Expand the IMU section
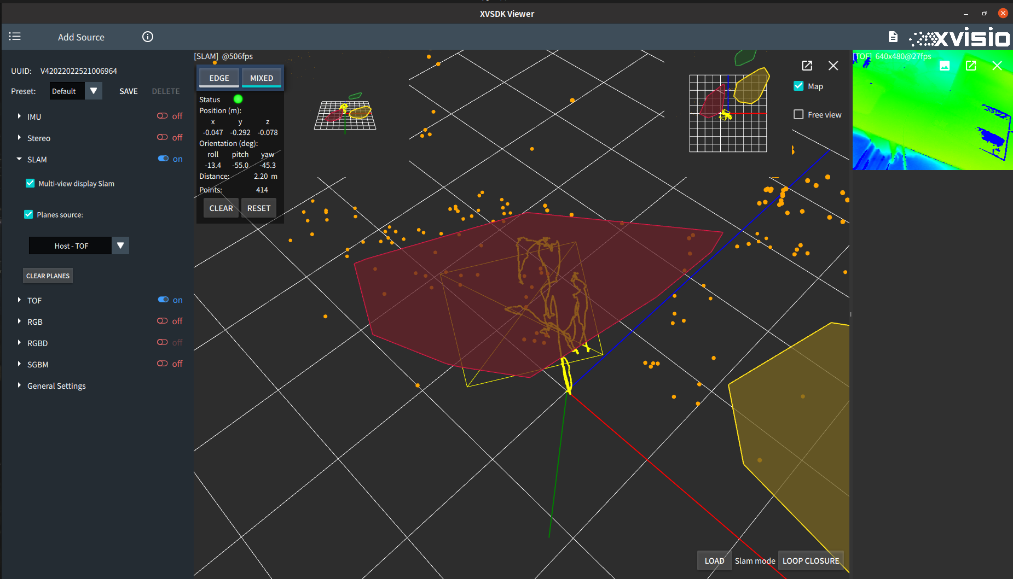This screenshot has height=579, width=1013. click(x=19, y=116)
